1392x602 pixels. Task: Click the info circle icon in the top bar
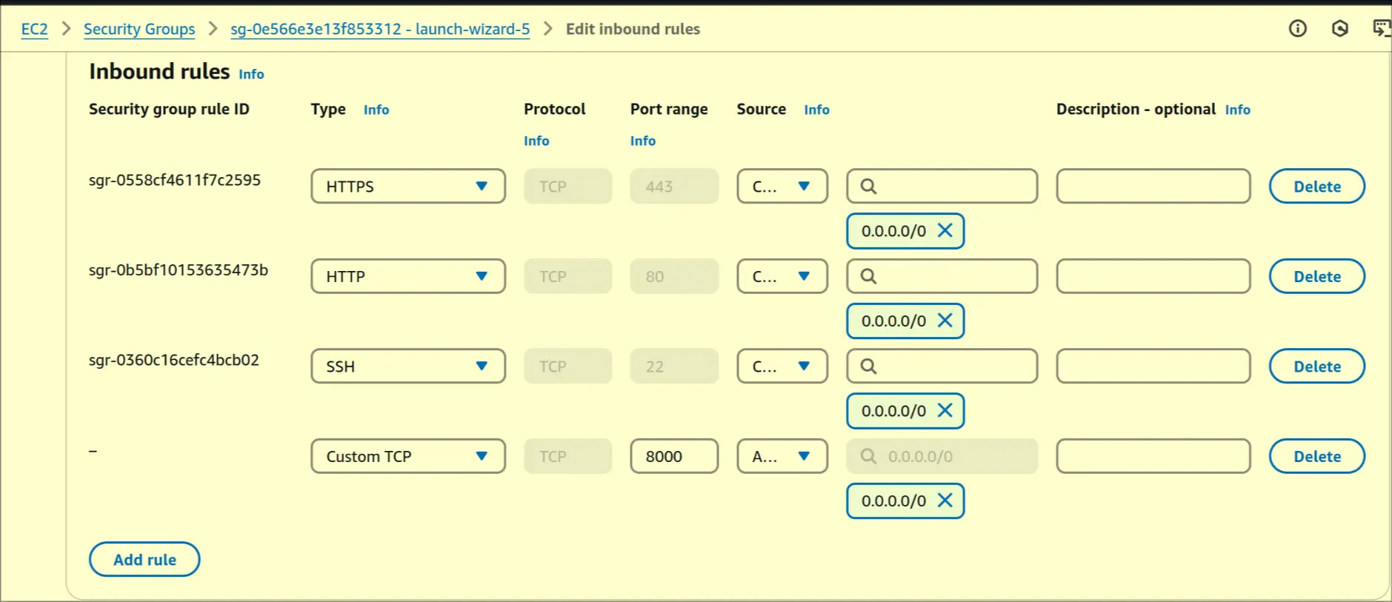coord(1297,29)
